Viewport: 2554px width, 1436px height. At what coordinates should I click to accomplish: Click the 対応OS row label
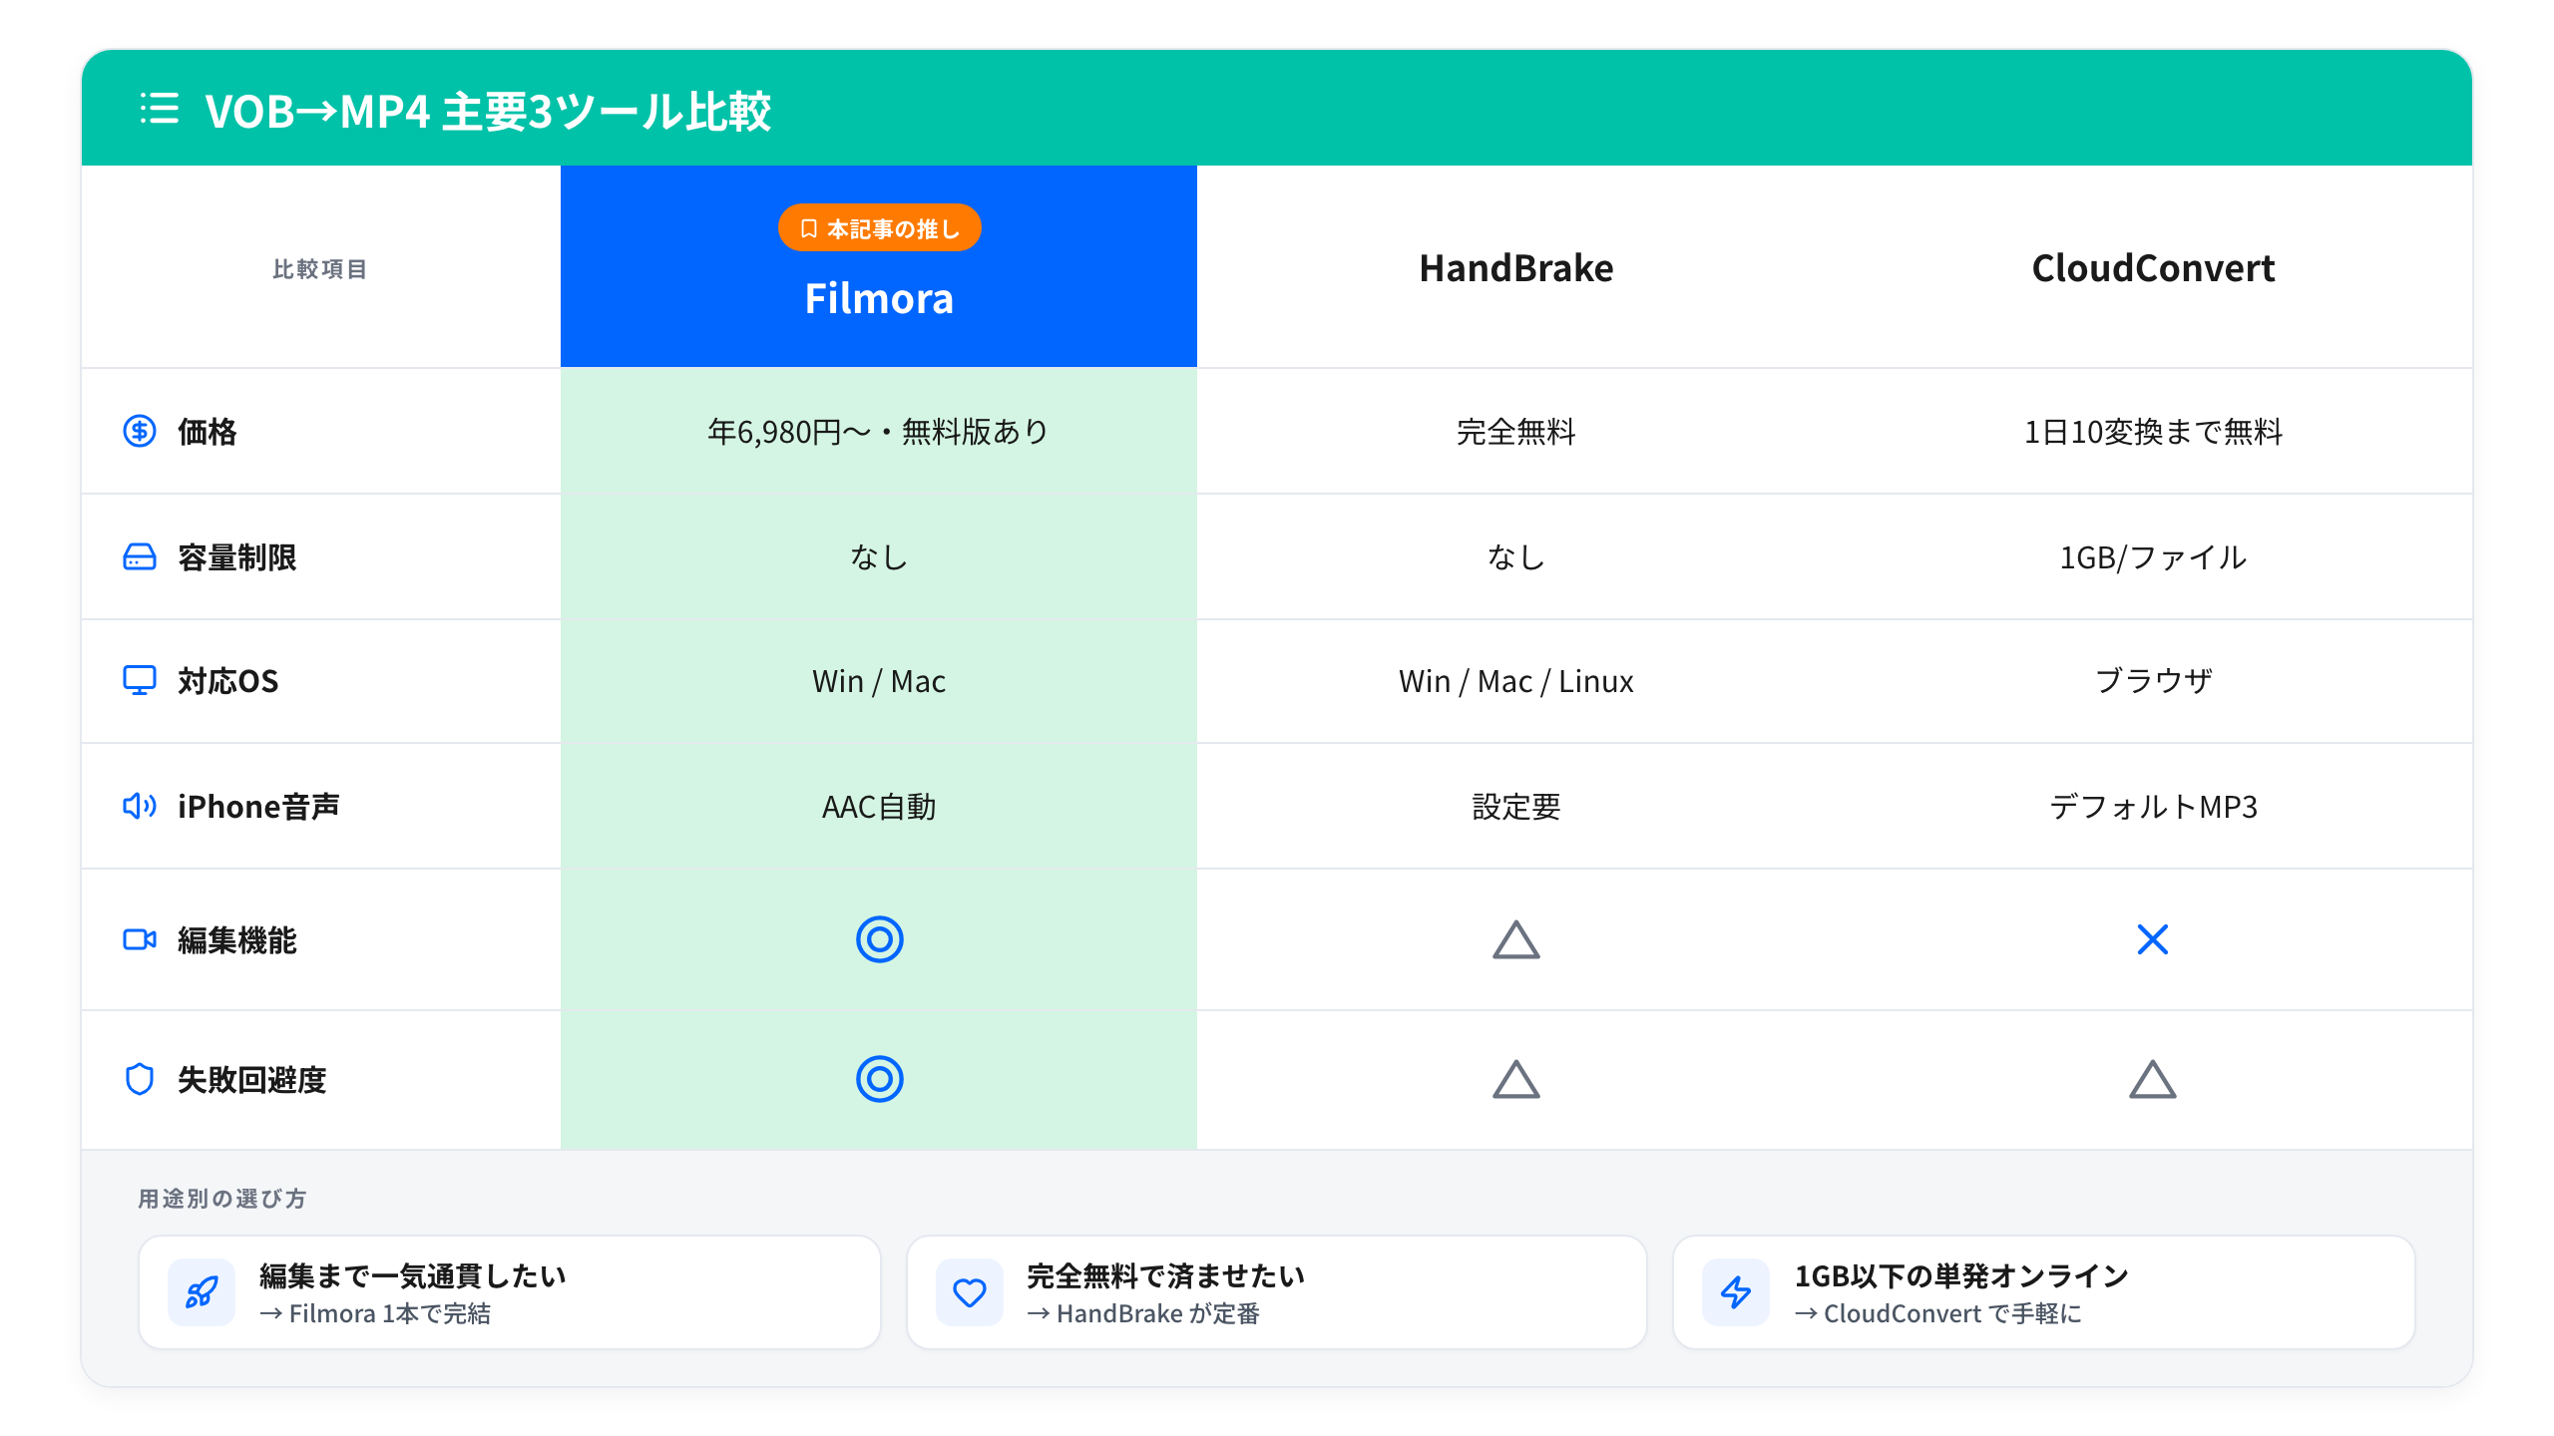(x=228, y=681)
